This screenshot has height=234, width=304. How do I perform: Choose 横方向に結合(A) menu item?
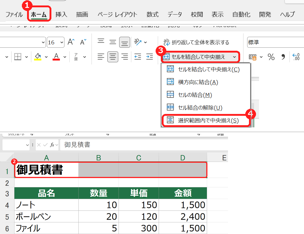(206, 82)
